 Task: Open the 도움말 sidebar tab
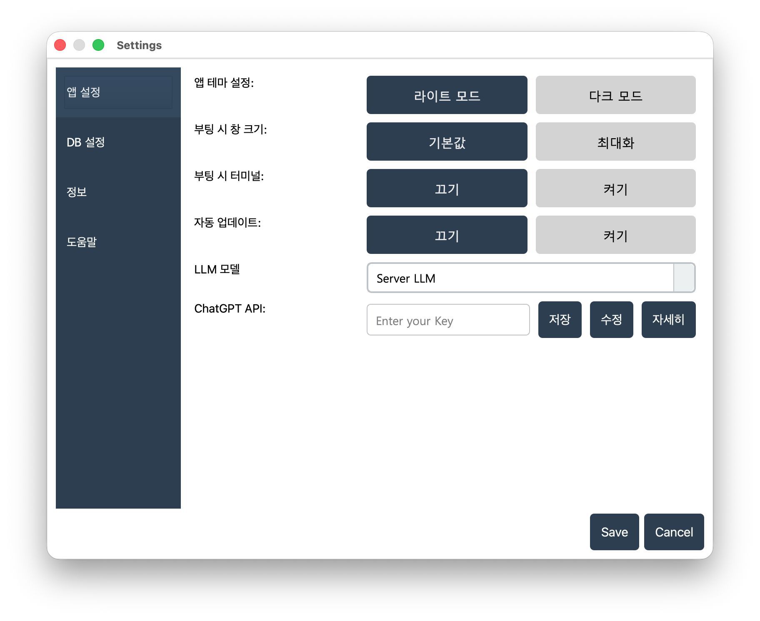point(118,242)
